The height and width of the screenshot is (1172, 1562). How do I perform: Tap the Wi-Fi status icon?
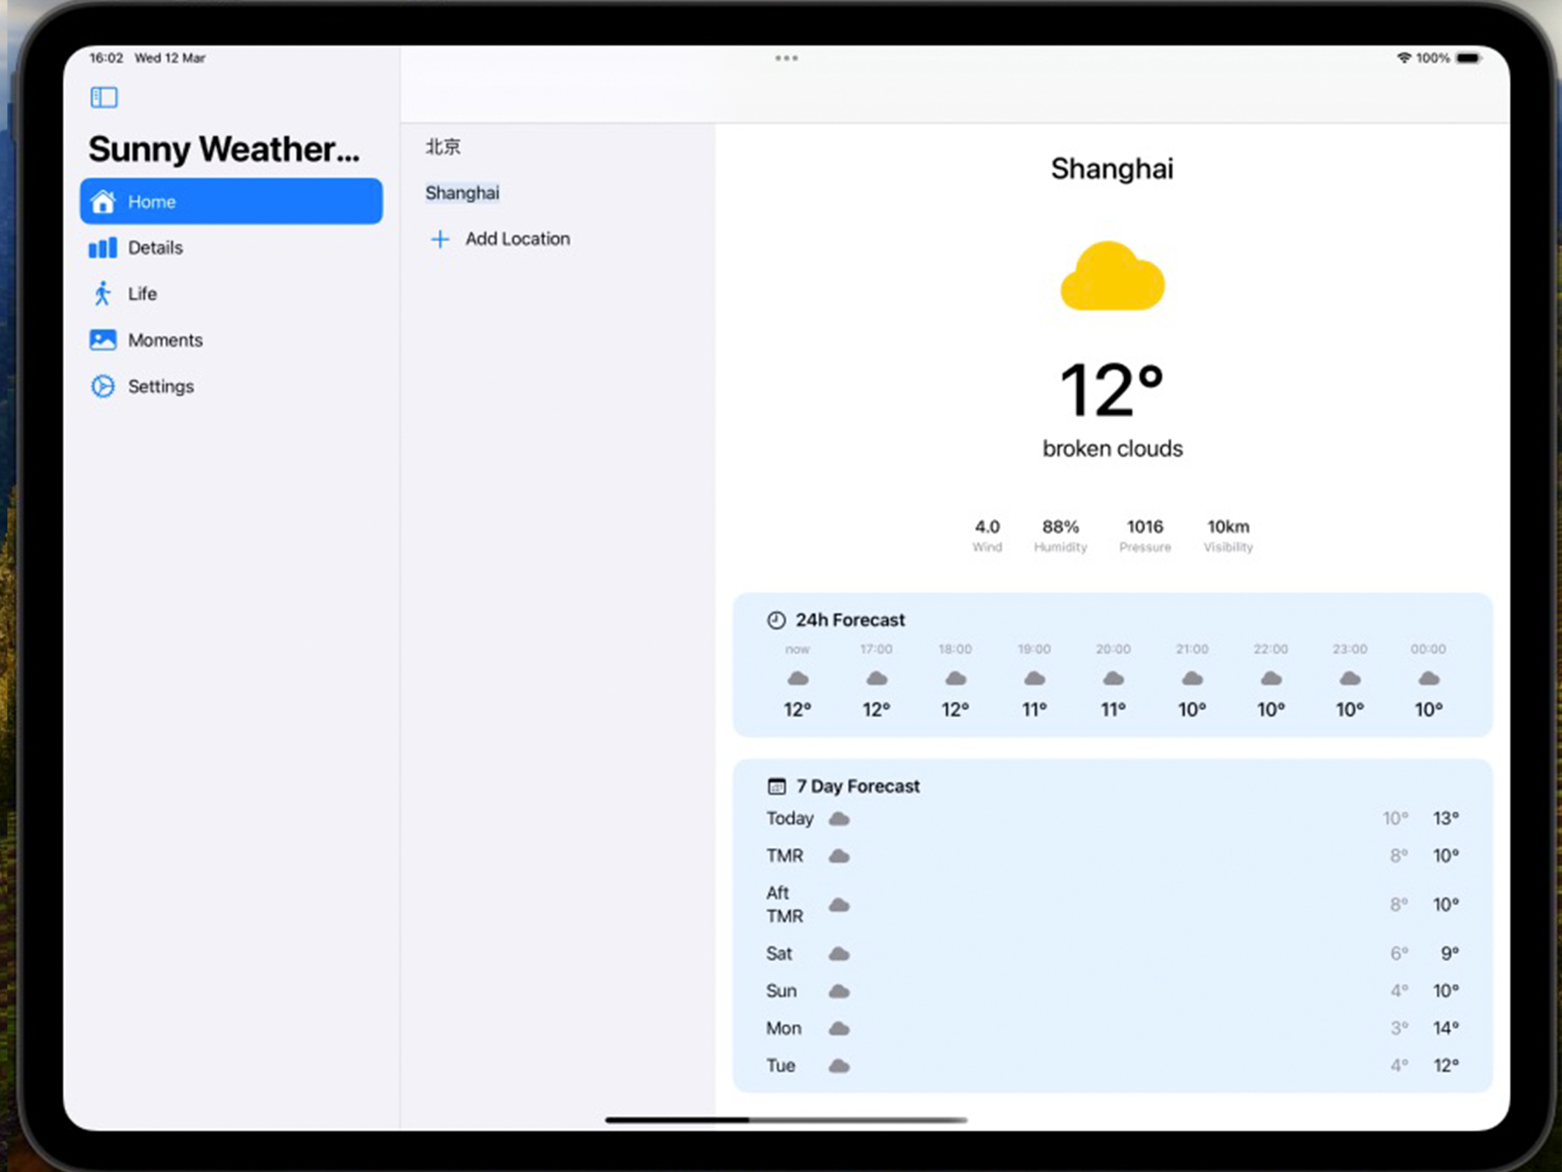[x=1404, y=58]
